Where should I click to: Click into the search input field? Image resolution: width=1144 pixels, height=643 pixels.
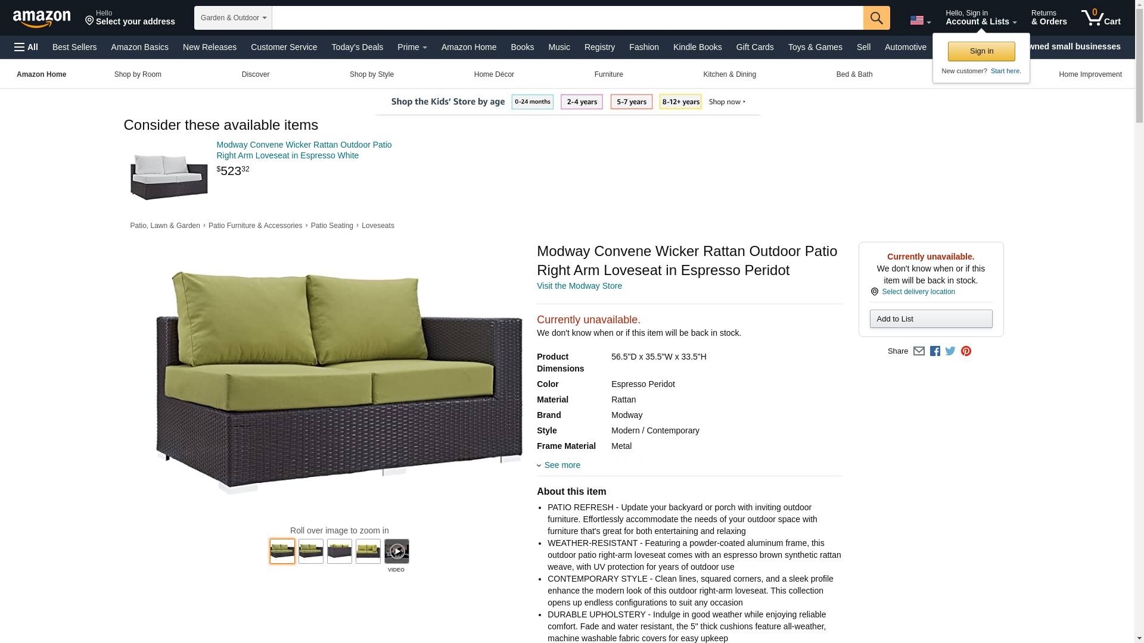[567, 18]
